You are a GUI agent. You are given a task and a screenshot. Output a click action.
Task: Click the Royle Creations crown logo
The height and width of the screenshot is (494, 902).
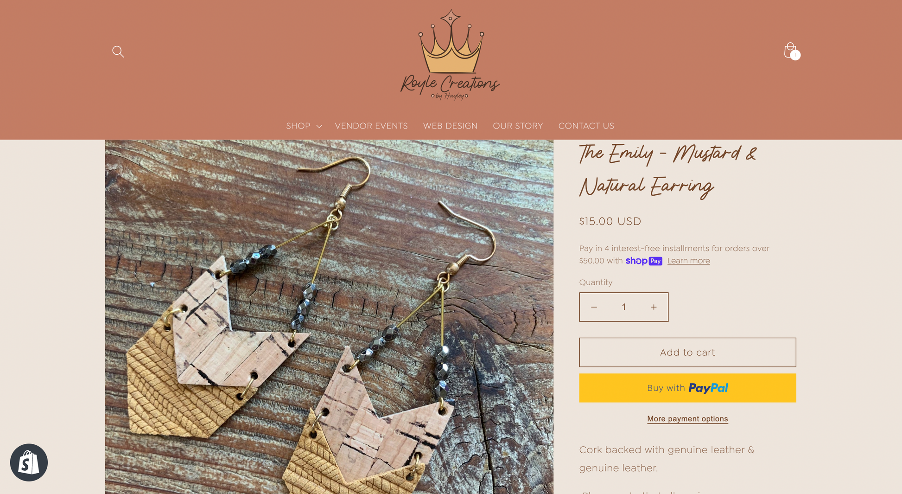[x=450, y=55]
